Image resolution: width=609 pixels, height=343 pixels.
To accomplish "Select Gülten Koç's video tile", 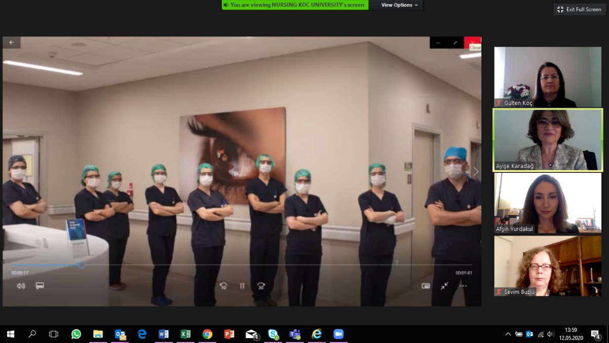I will click(548, 77).
